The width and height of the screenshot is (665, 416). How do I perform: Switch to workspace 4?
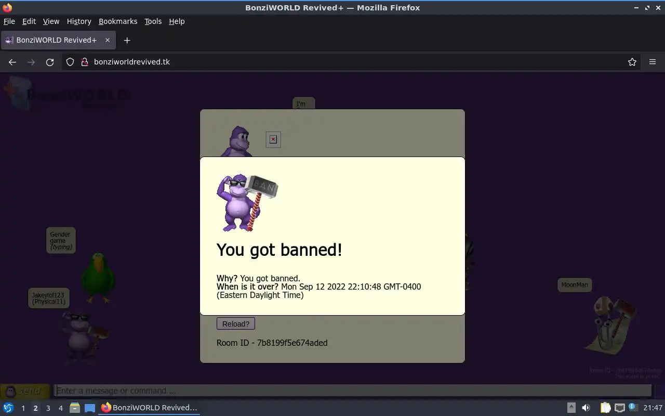click(x=60, y=408)
